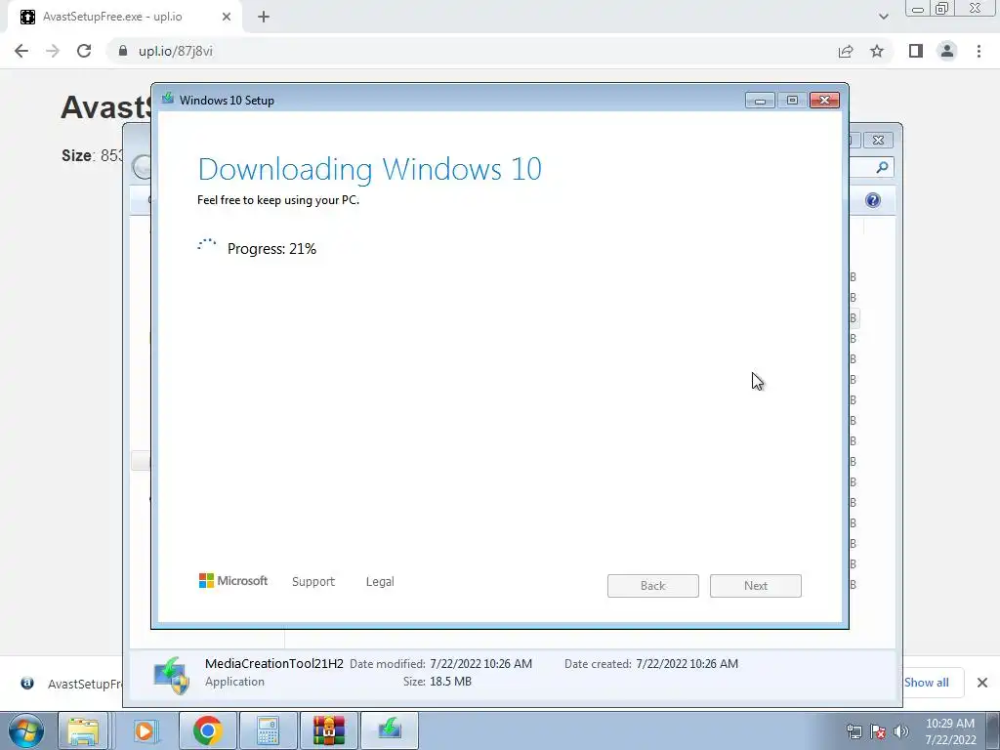Open volume speaker tray icon
The width and height of the screenshot is (1000, 750).
[901, 731]
